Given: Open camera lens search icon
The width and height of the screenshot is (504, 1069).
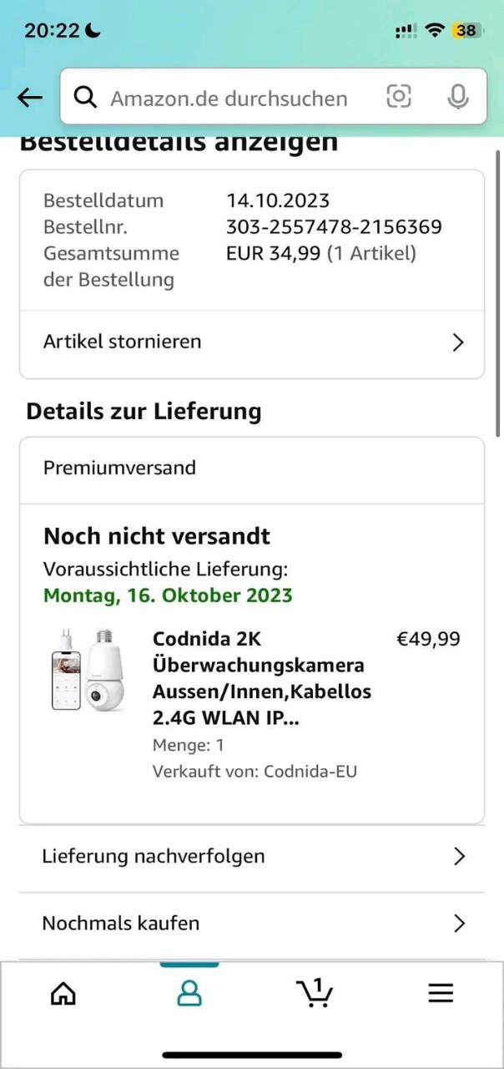Looking at the screenshot, I should pos(399,97).
